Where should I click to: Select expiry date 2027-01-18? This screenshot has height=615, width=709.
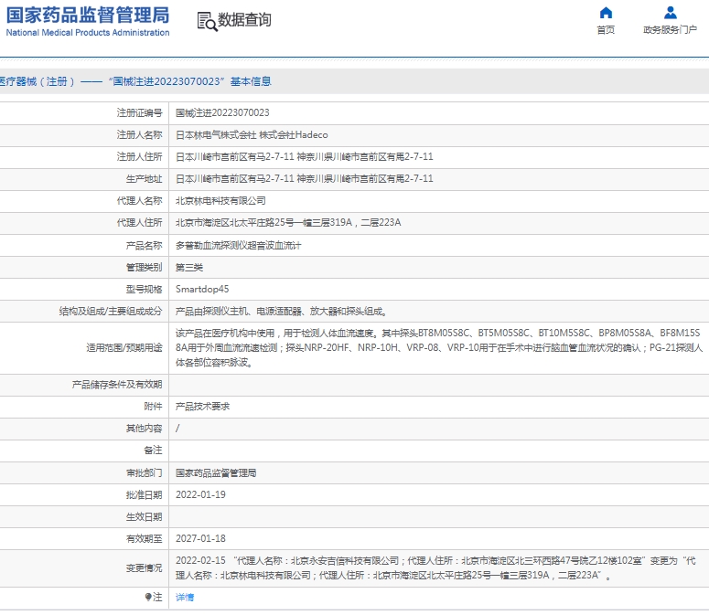(x=200, y=538)
